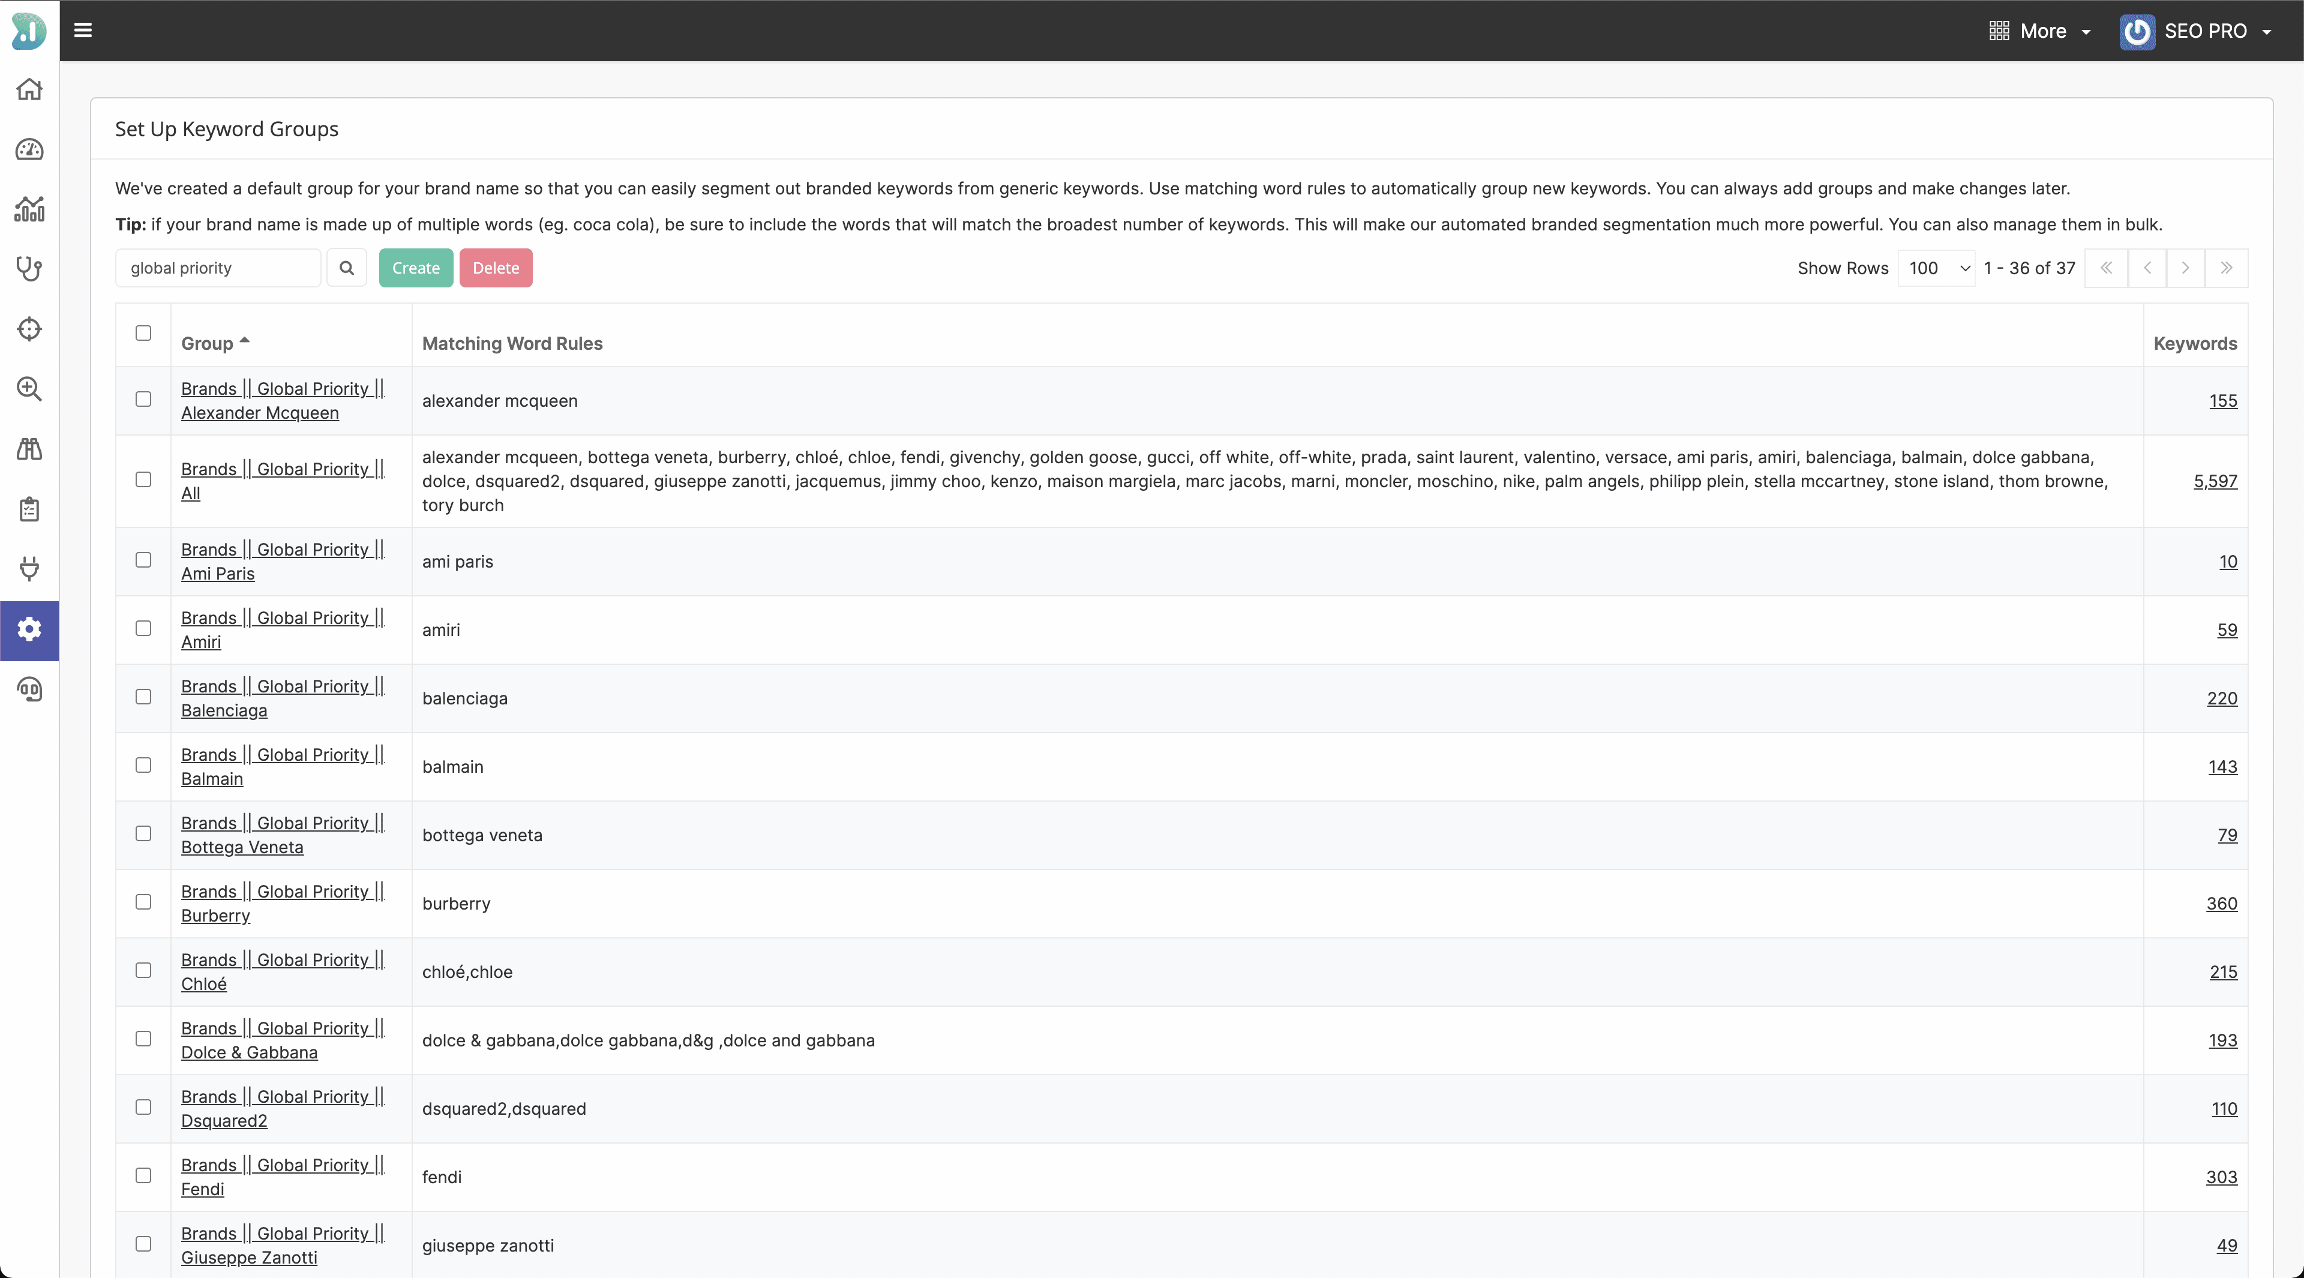Check the Amiri group checkbox

tap(143, 628)
